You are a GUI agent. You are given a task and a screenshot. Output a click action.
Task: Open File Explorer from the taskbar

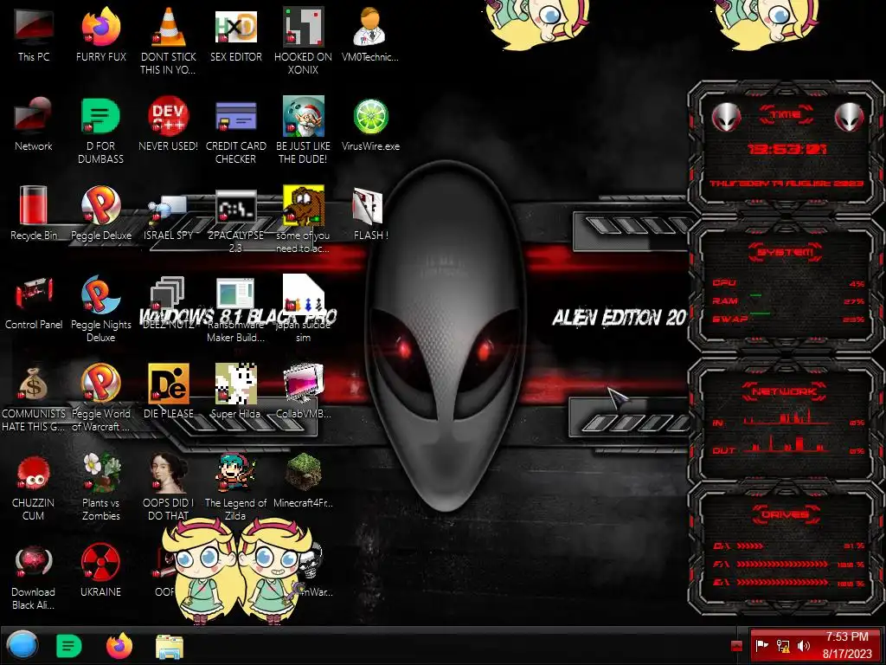point(169,647)
